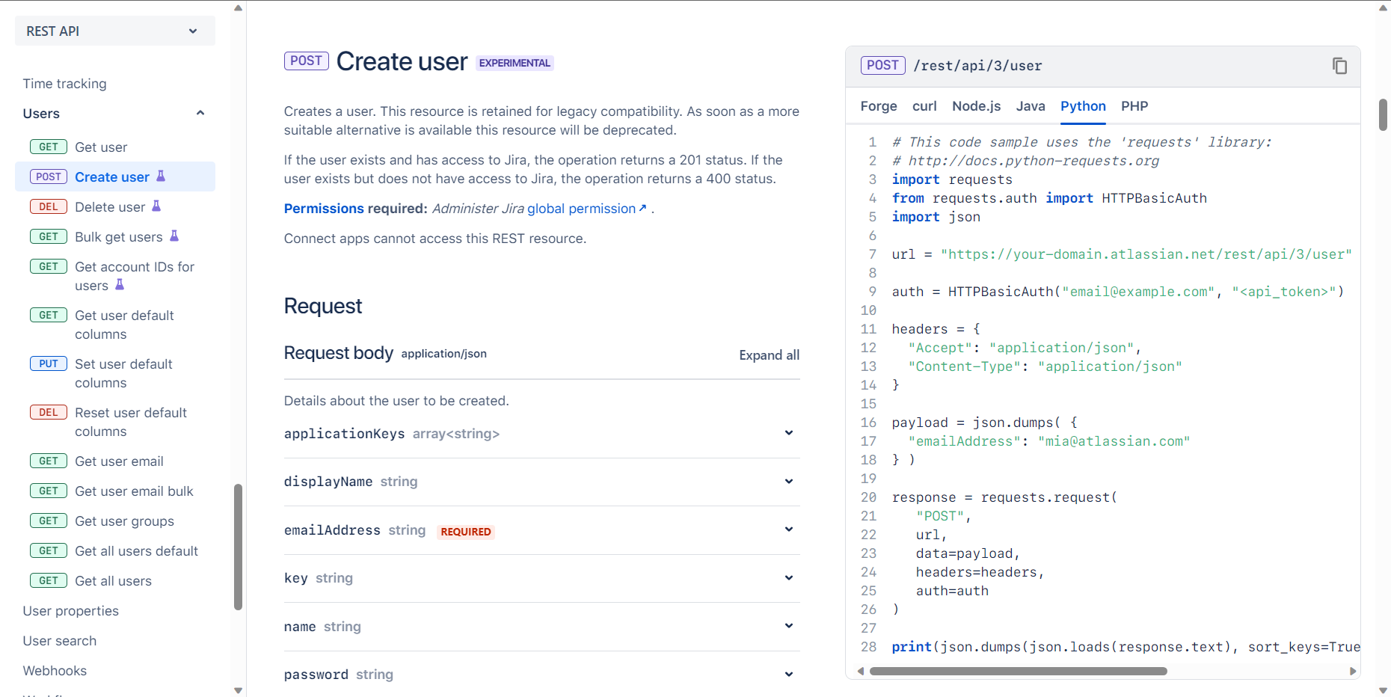Switch to the Java code tab

pyautogui.click(x=1031, y=106)
